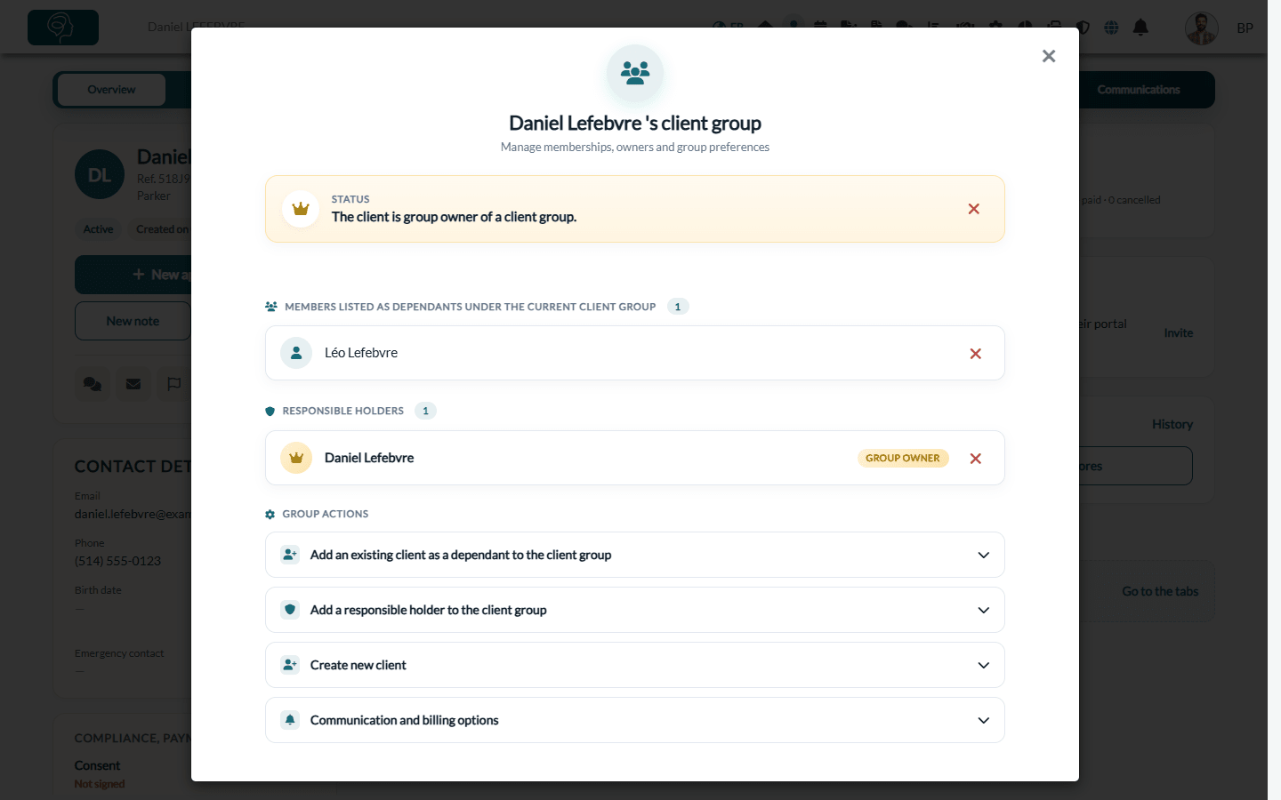This screenshot has height=800, width=1281.
Task: Select the Daniel Lefebvre holder name
Action: coord(369,458)
